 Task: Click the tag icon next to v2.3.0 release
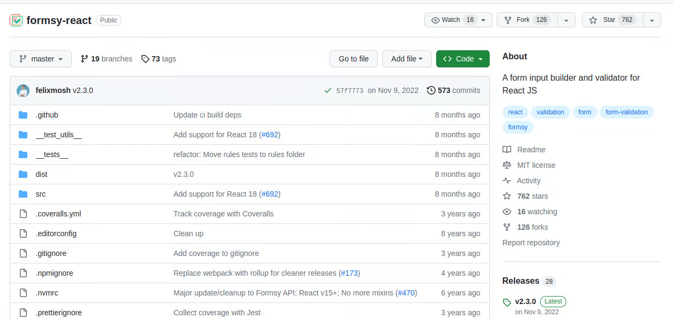click(x=506, y=301)
